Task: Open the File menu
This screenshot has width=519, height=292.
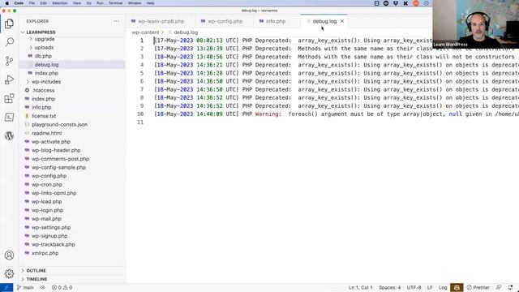Action: click(x=32, y=3)
